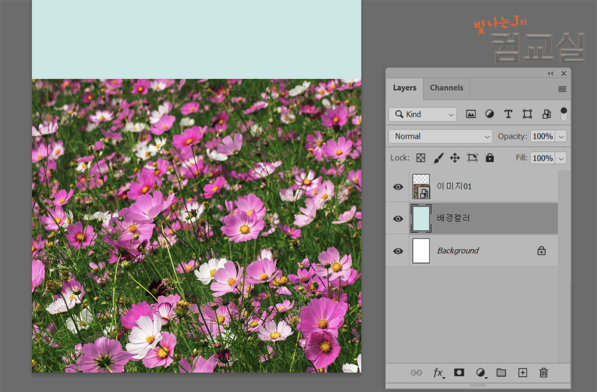The width and height of the screenshot is (597, 392).
Task: Click lock icon on Background layer
Action: pyautogui.click(x=541, y=251)
